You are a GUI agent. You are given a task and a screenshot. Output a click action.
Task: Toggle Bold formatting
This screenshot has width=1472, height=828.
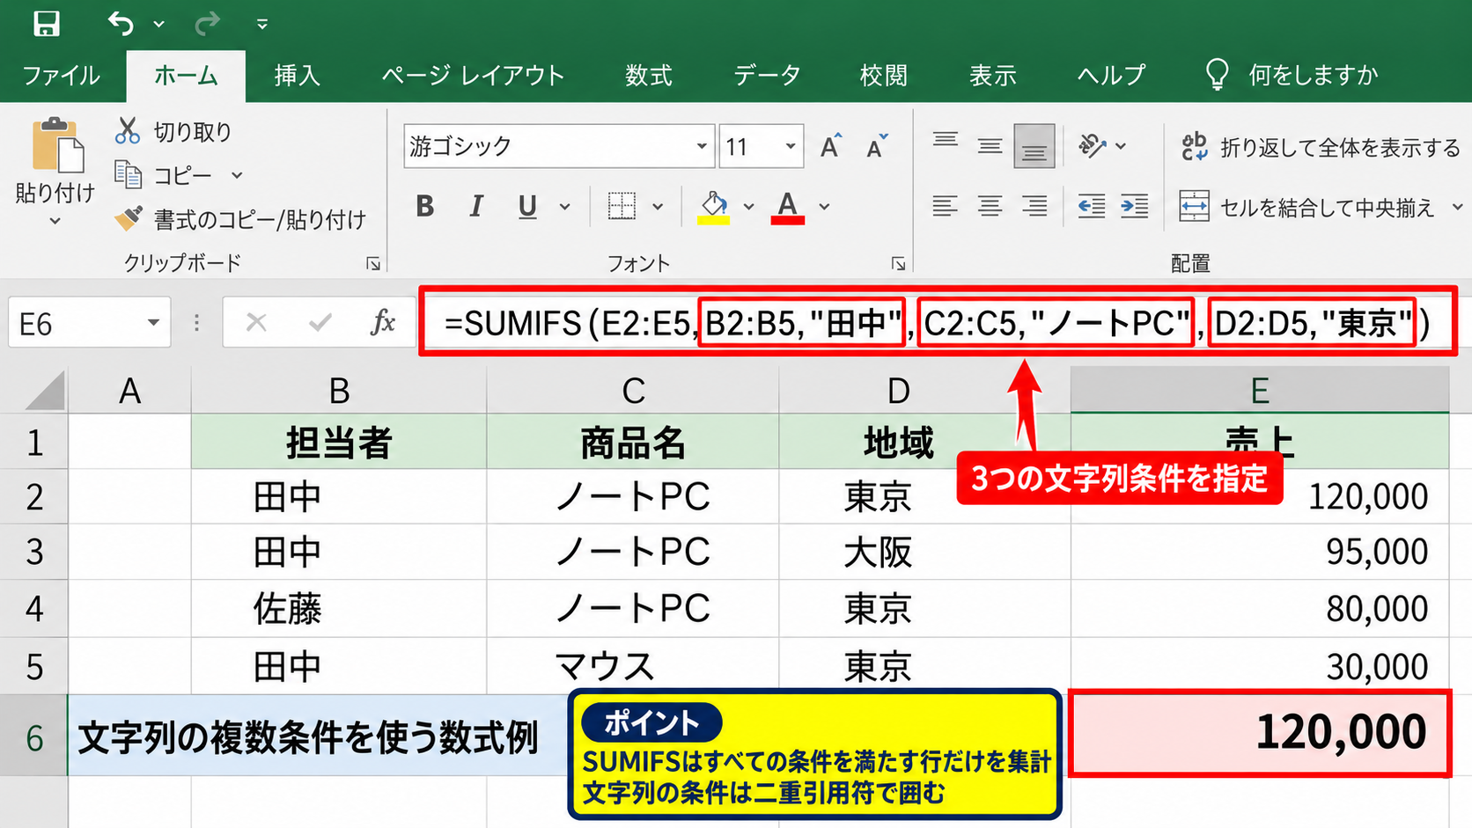(425, 207)
